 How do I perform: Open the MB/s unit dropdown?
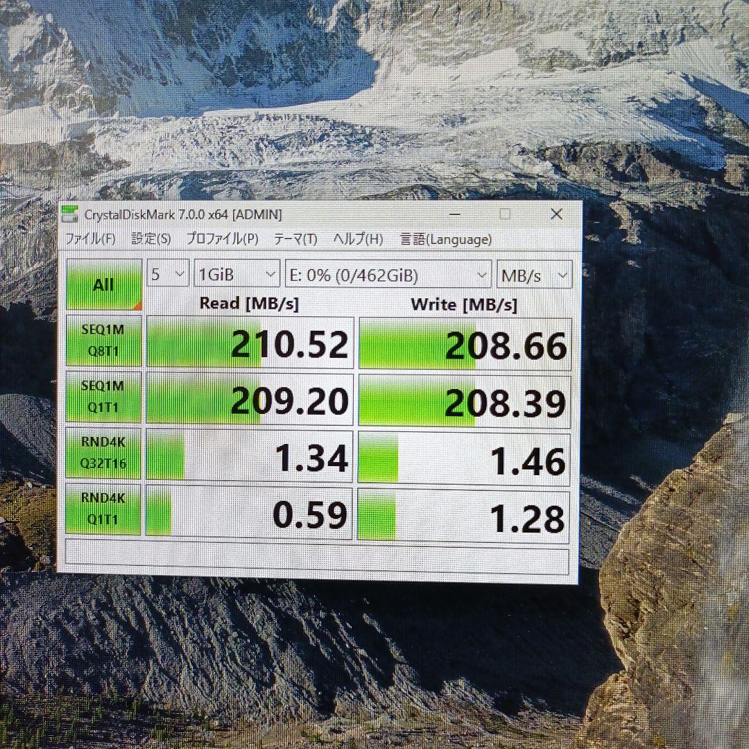coord(533,273)
